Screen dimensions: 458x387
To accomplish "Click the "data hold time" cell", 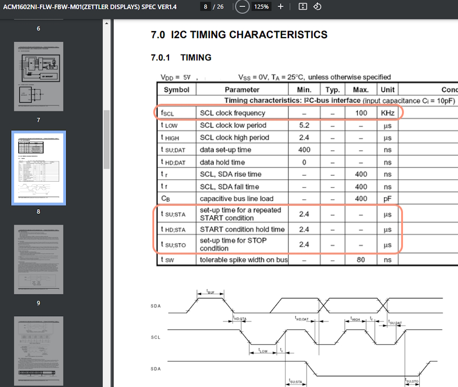I will click(x=222, y=162).
